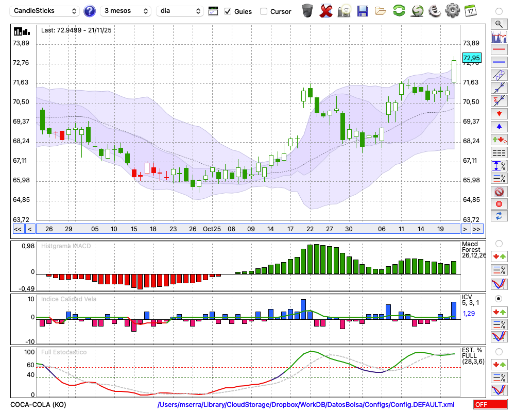
Task: Click the << jump-to-start timeline button
Action: pyautogui.click(x=18, y=229)
